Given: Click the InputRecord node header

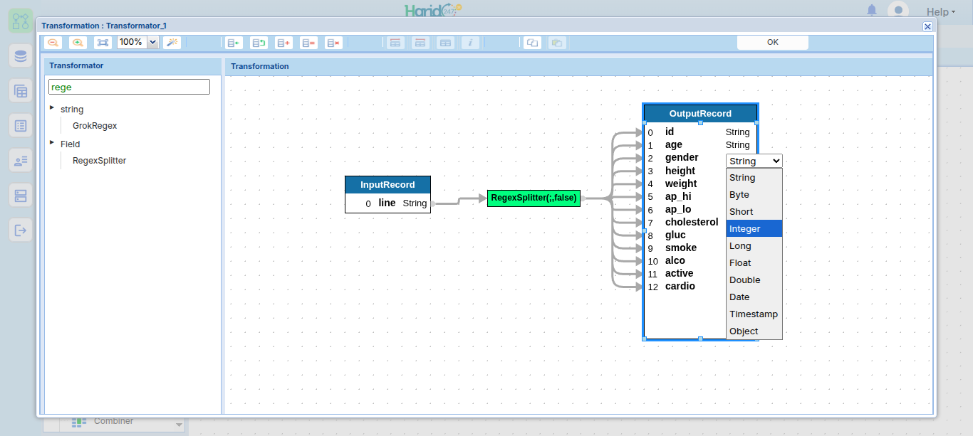Looking at the screenshot, I should point(387,185).
